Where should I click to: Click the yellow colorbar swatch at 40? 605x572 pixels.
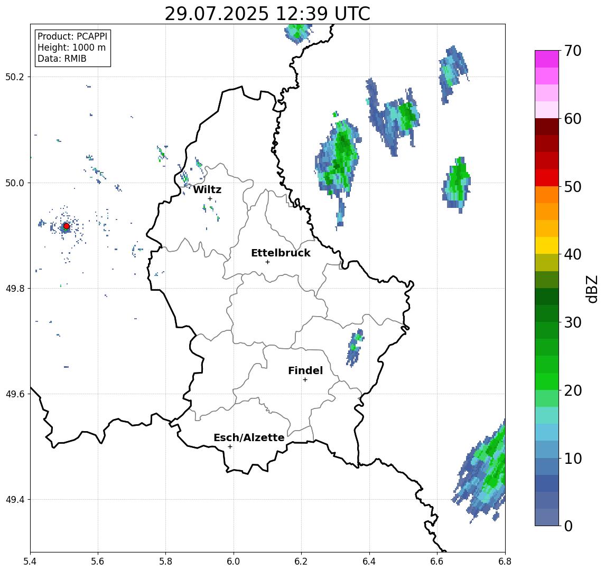coord(547,245)
